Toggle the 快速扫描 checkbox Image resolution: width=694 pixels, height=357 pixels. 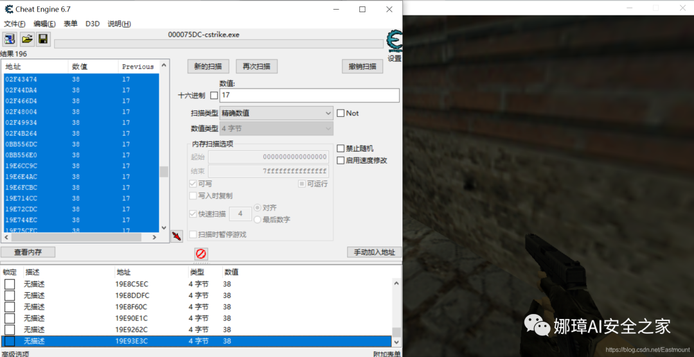193,214
